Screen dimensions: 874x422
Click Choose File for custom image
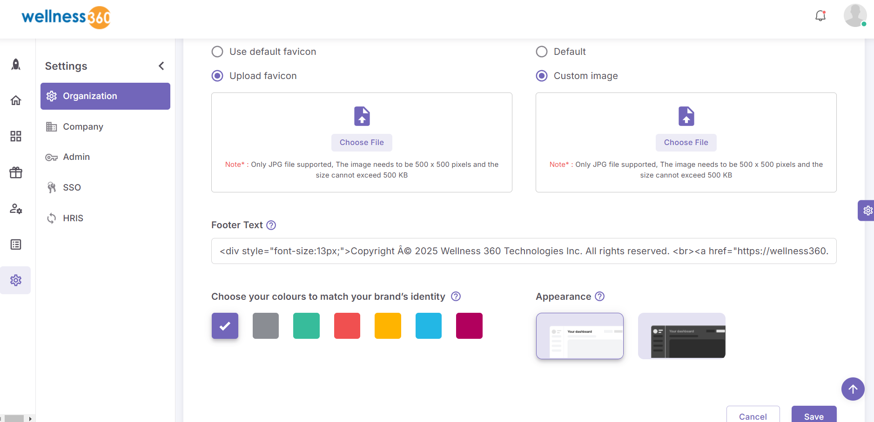click(x=686, y=143)
